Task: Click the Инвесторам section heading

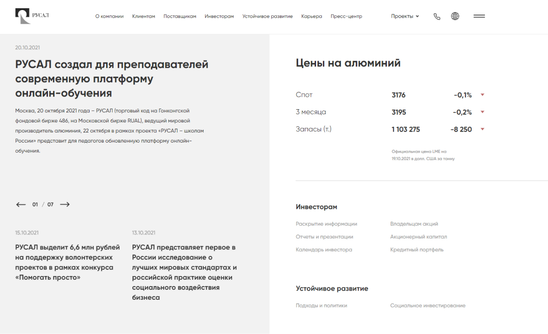Action: [x=316, y=207]
